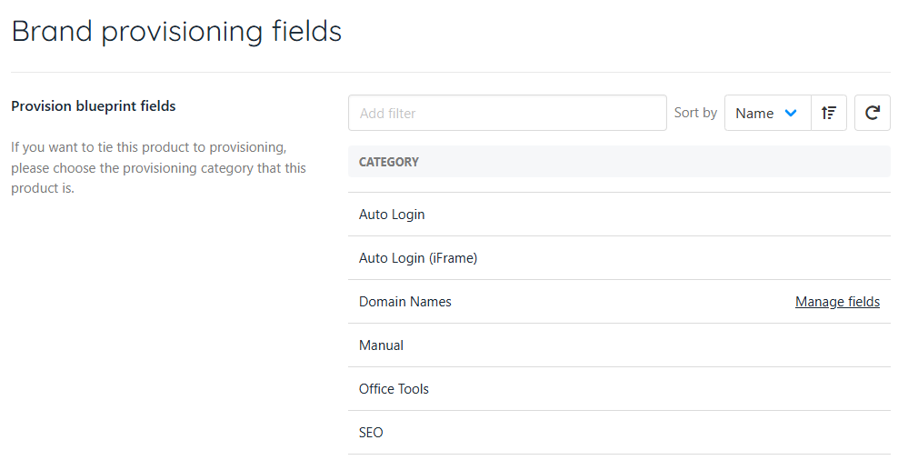Viewport: 908px width, 460px height.
Task: Focus the Add filter input field
Action: pyautogui.click(x=507, y=113)
